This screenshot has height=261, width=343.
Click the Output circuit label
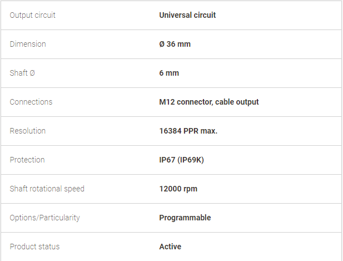32,16
